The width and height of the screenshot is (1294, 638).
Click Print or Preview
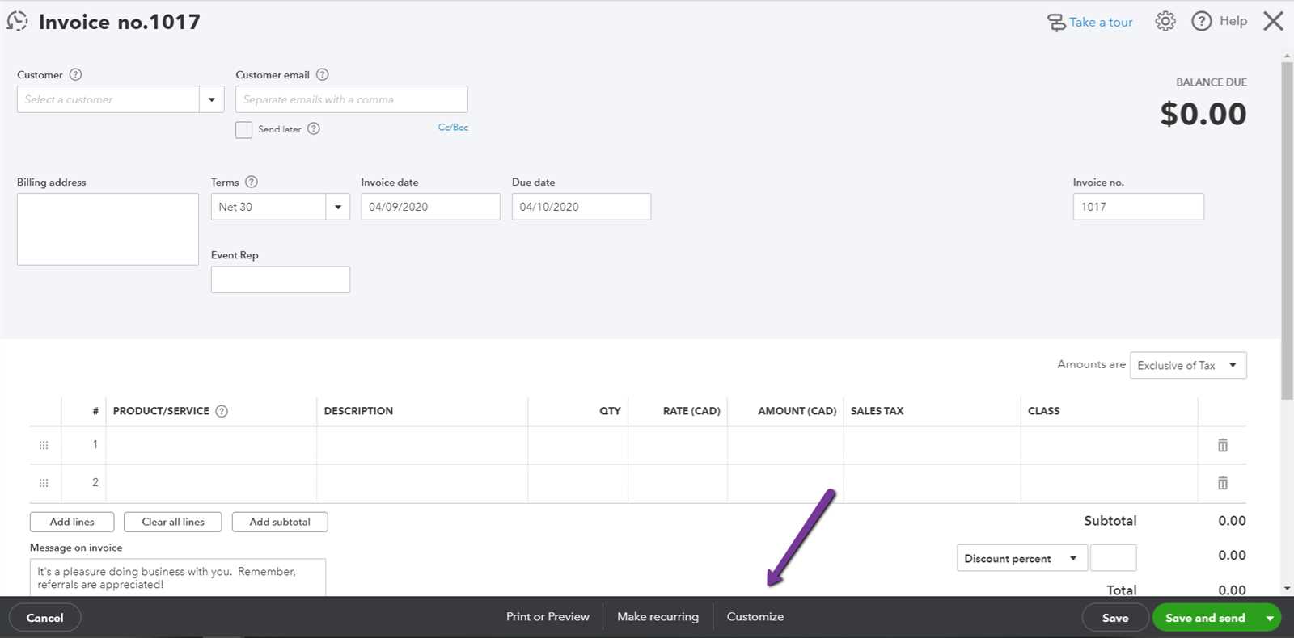point(548,616)
